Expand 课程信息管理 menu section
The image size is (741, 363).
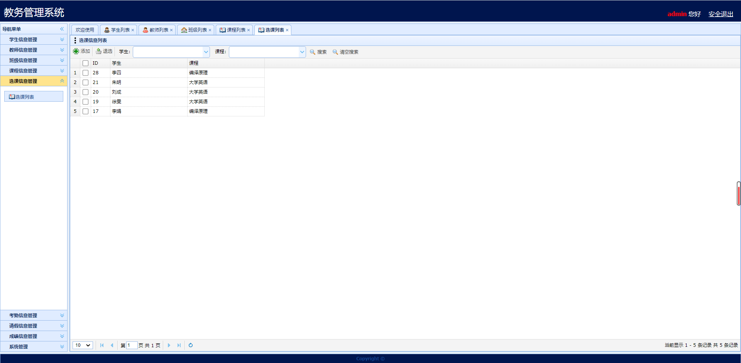click(x=62, y=71)
